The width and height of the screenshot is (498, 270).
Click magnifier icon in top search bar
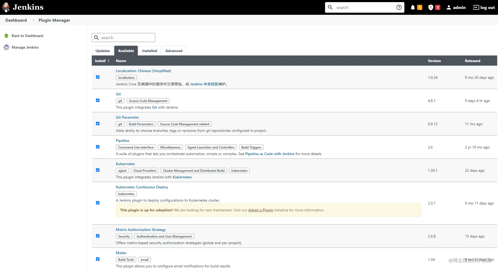pyautogui.click(x=330, y=7)
